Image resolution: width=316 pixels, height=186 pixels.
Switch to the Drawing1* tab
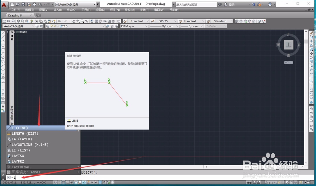pos(15,15)
